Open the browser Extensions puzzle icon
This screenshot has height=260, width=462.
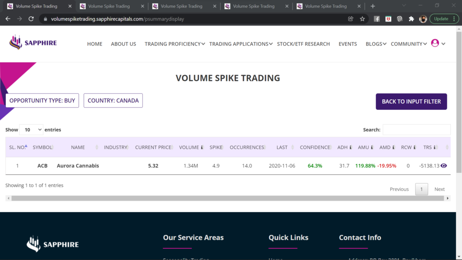411,19
